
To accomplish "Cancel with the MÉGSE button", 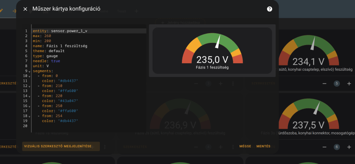I will click(x=245, y=146).
